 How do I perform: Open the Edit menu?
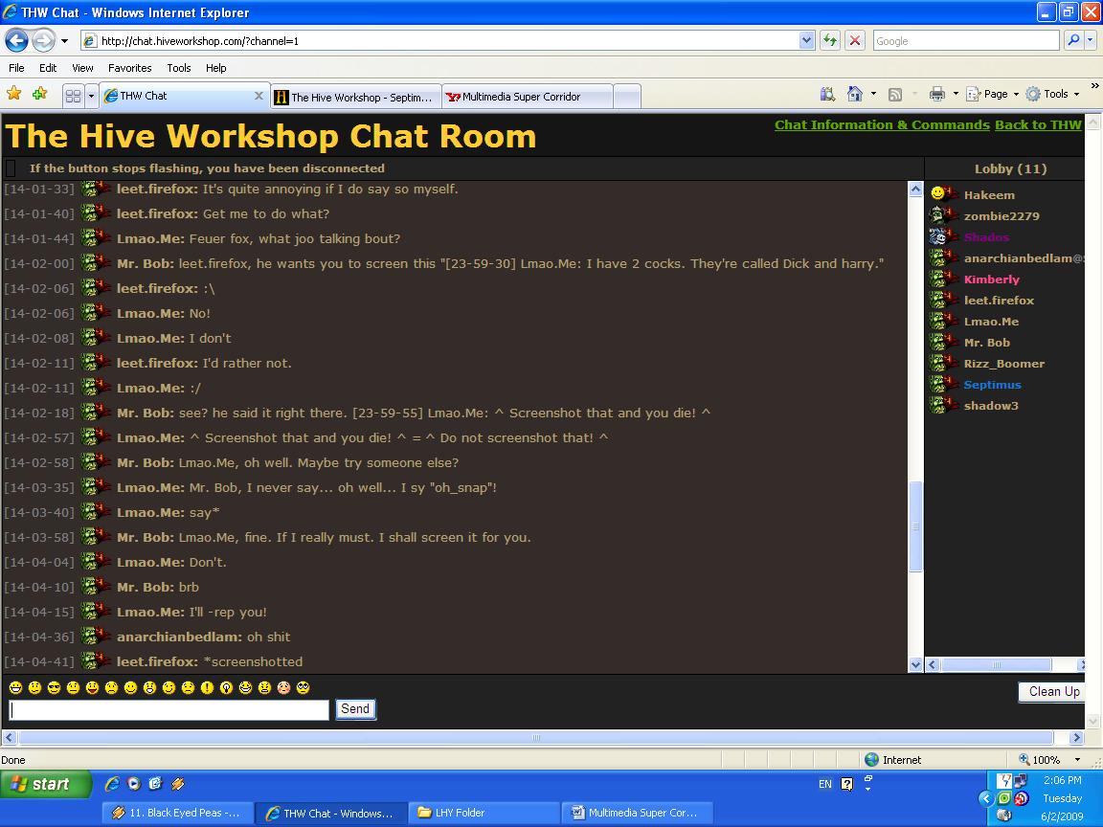(48, 68)
